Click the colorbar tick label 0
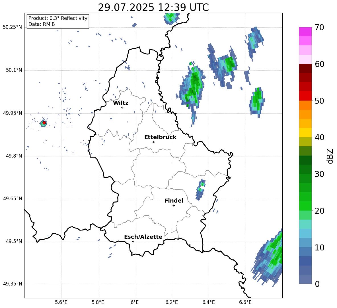337x308 pixels. (x=317, y=284)
